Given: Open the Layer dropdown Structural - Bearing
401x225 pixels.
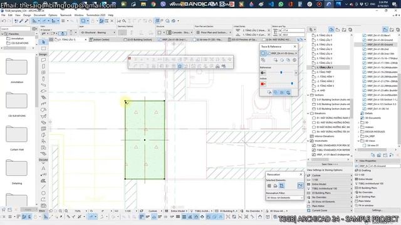Looking at the screenshot, I should click(x=97, y=32).
